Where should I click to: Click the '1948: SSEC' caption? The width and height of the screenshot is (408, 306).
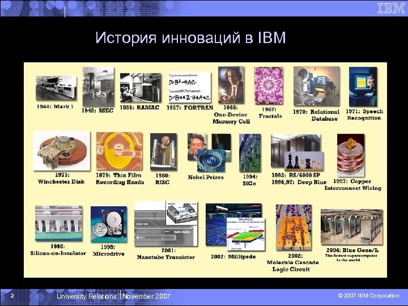[x=97, y=110]
